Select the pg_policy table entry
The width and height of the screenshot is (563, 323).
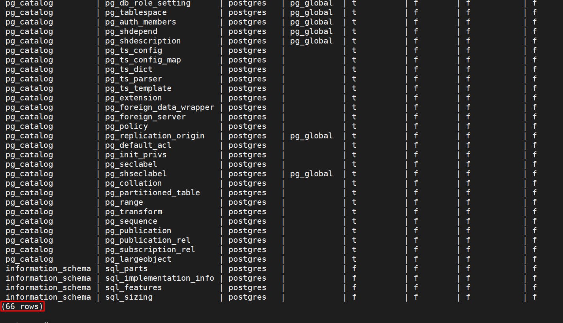point(126,126)
